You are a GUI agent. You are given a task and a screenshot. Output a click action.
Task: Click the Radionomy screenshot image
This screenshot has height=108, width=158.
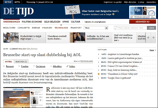[x=23, y=97]
